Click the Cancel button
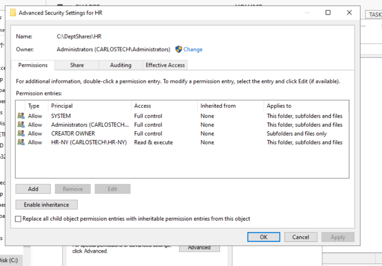Viewport: 382px width, 266px height. coord(300,237)
